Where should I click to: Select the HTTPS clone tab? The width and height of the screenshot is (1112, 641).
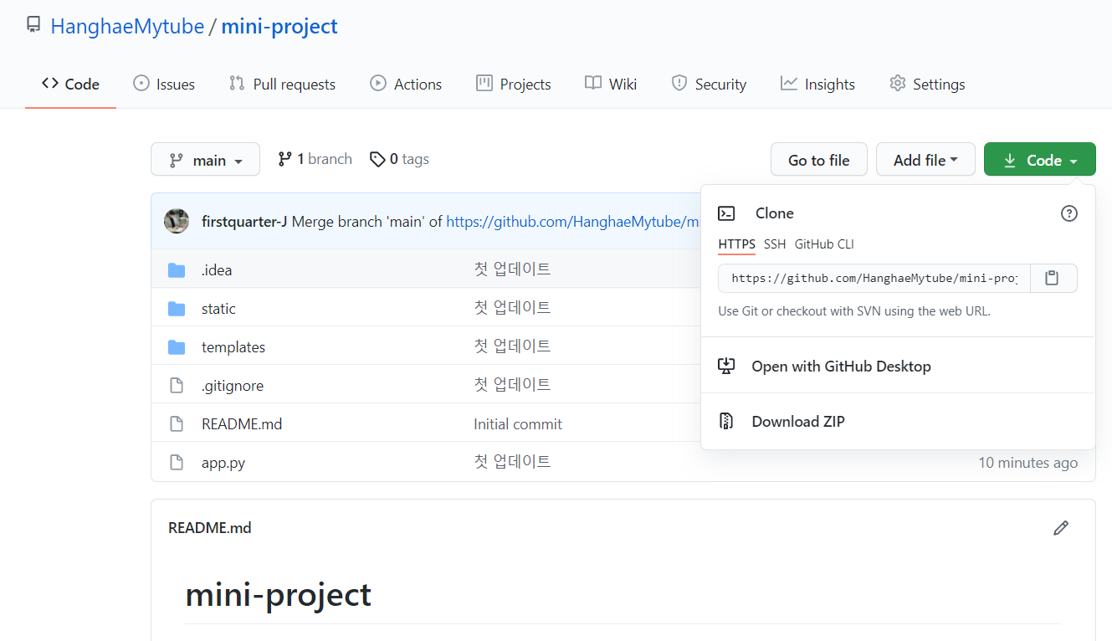[736, 244]
